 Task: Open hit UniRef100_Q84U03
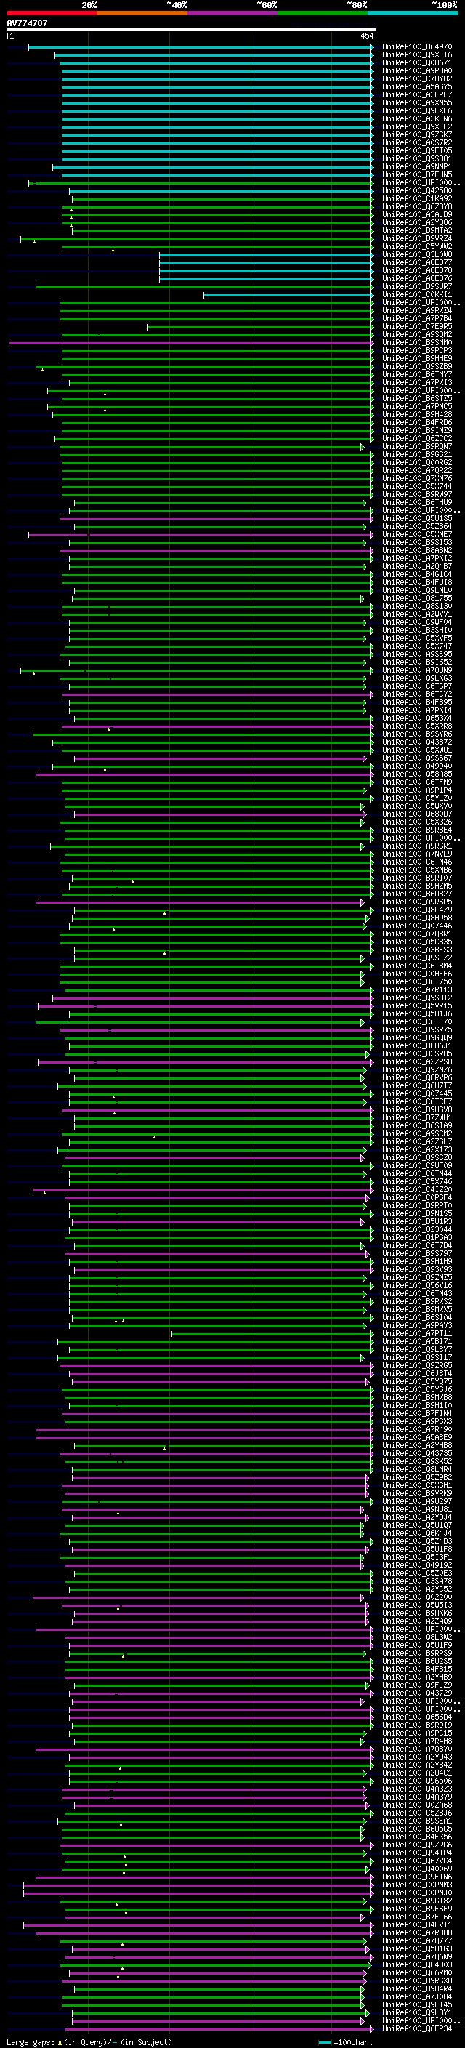coord(417,1965)
